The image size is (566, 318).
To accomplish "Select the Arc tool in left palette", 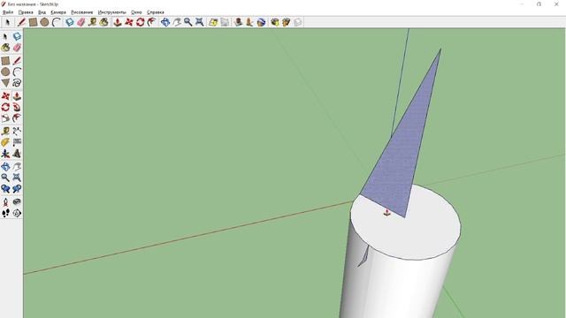I will (x=17, y=72).
